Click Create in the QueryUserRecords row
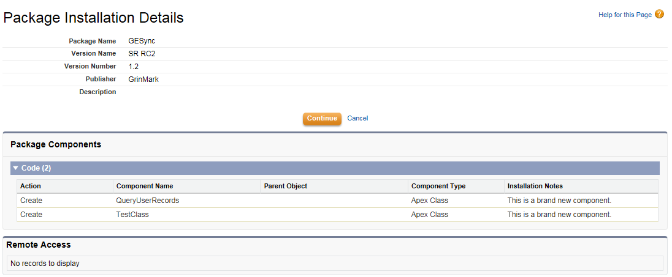 (x=31, y=201)
